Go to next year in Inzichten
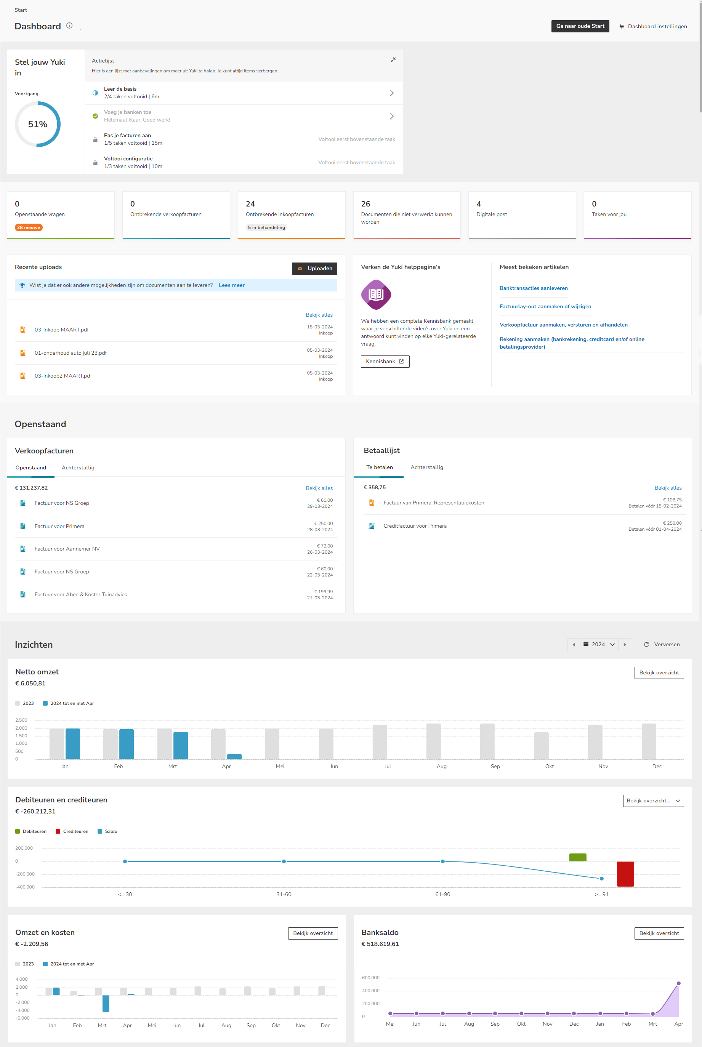702x1047 pixels. click(625, 645)
